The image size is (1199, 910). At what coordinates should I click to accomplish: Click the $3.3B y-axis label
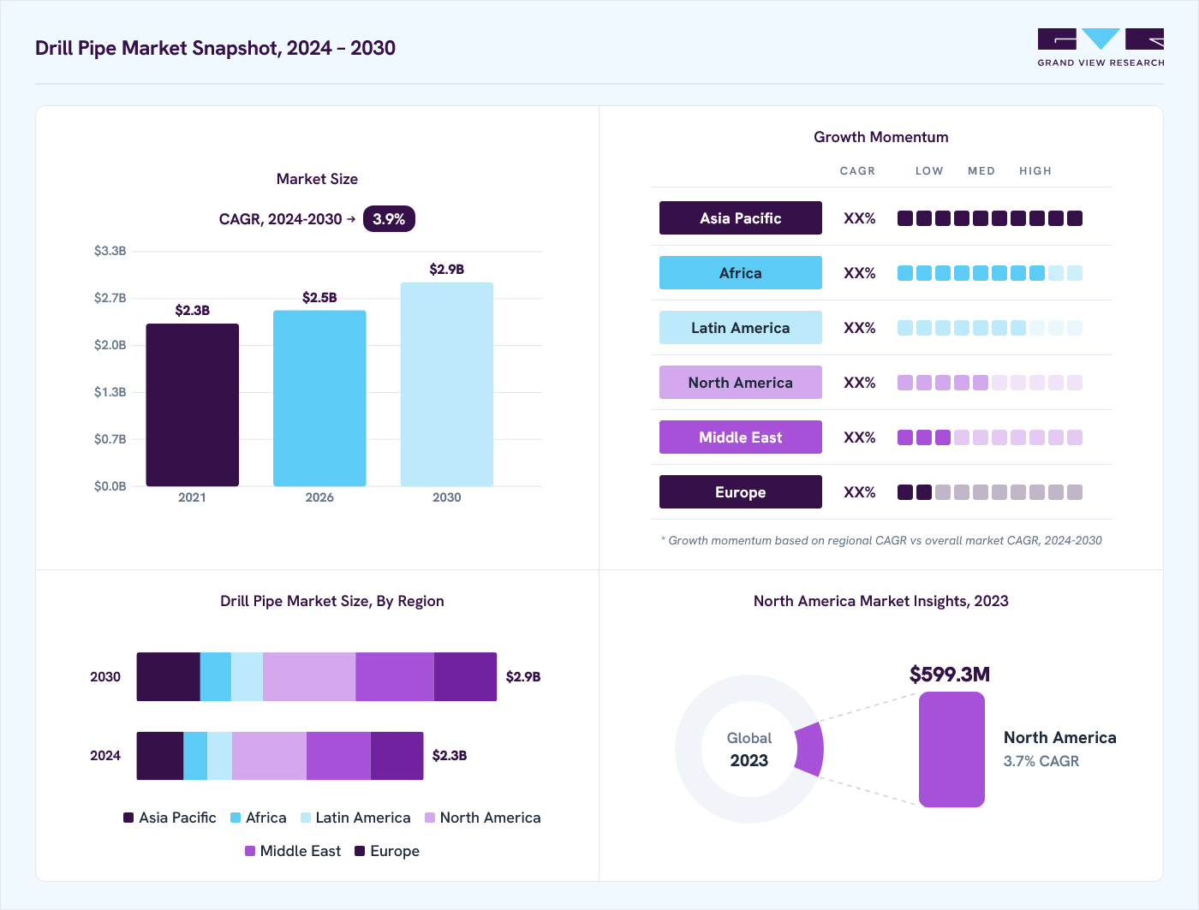[110, 251]
